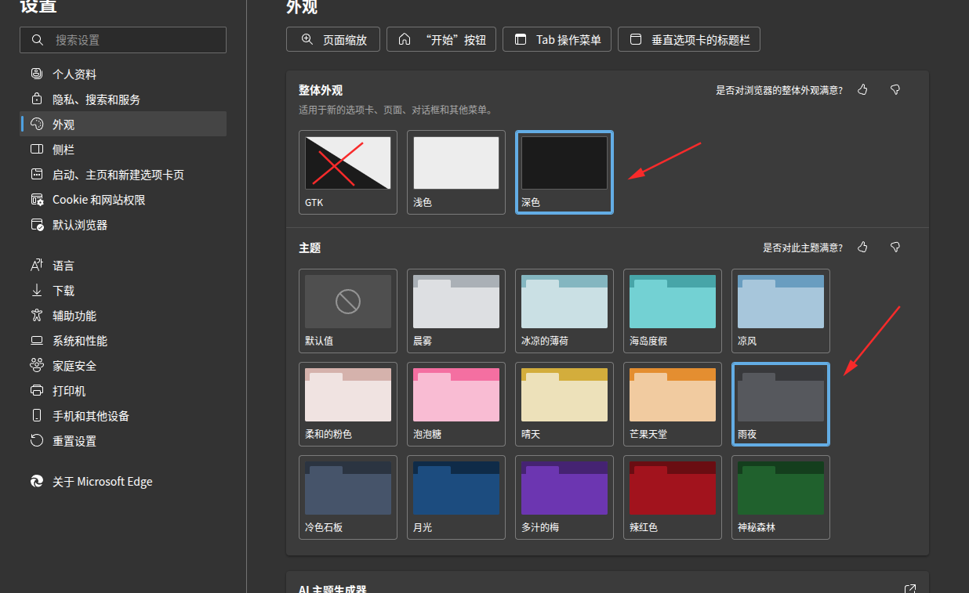This screenshot has width=969, height=593.
Task: Select the 浅色 light appearance option
Action: click(x=456, y=172)
